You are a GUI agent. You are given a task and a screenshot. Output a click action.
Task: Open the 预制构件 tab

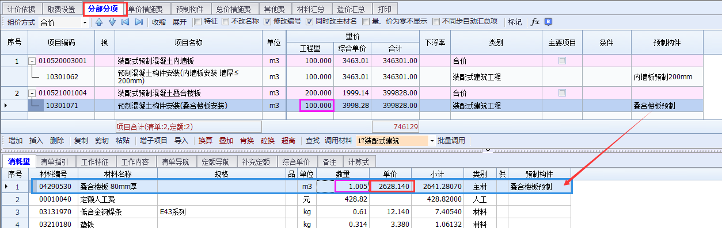[x=190, y=9]
